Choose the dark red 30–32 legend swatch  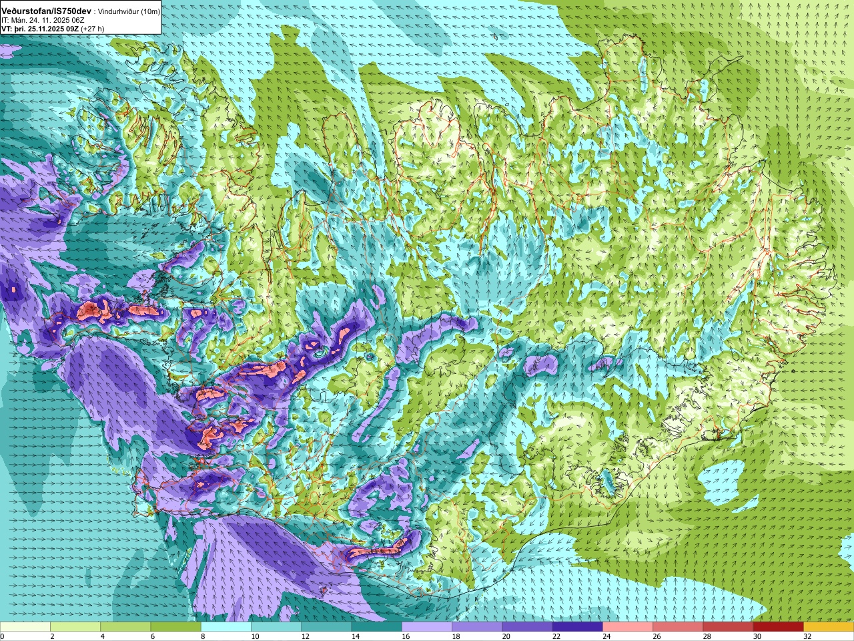[x=778, y=627]
